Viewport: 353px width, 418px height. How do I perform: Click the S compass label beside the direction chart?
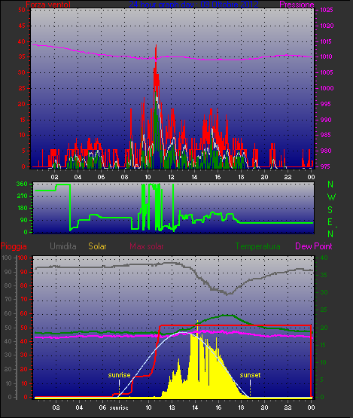(x=330, y=210)
